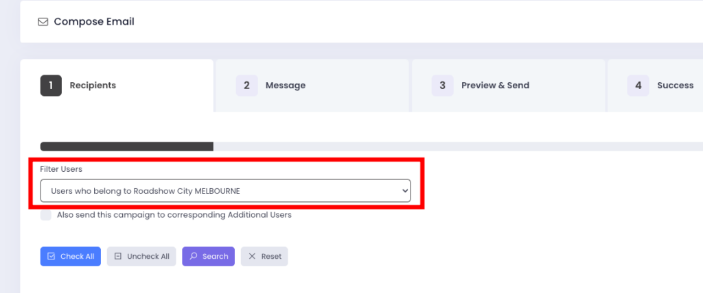The height and width of the screenshot is (293, 703).
Task: Click the envelope icon beside Compose Email
Action: [x=43, y=22]
